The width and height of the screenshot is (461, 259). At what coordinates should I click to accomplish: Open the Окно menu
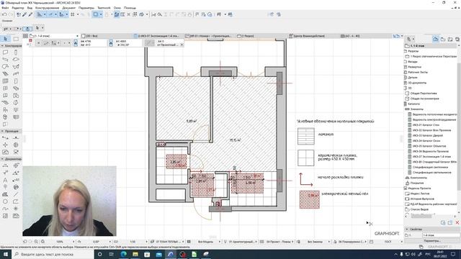click(117, 8)
